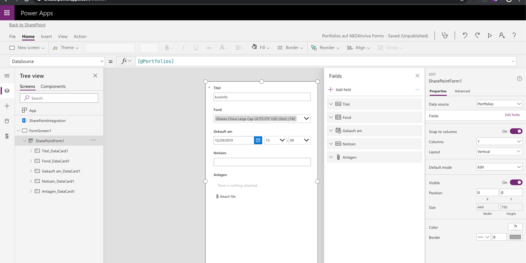Click the tree view Search box

[x=59, y=98]
